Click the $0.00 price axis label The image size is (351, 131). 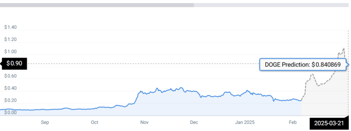[x=11, y=112]
